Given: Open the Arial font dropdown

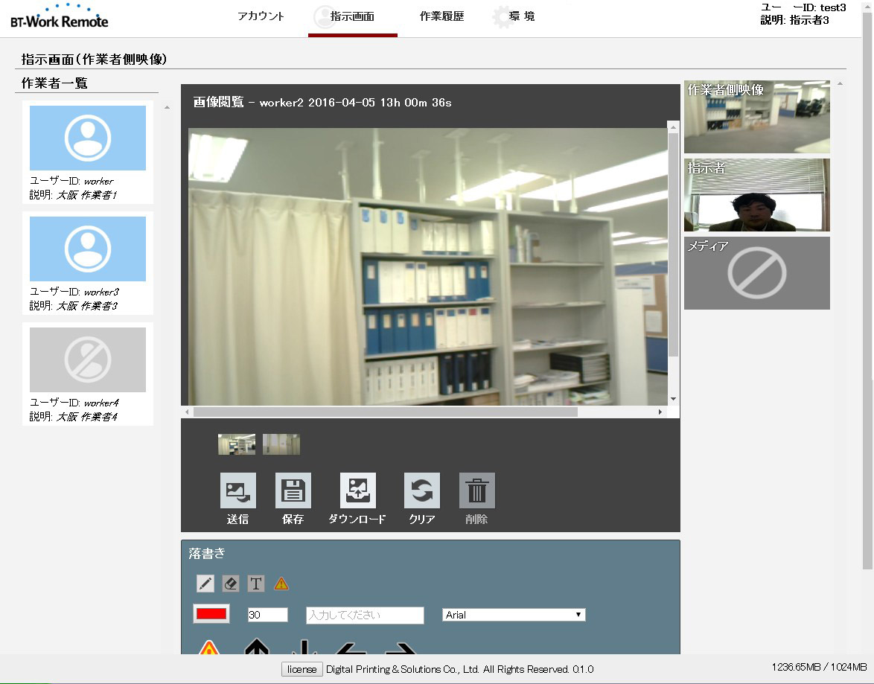Looking at the screenshot, I should [514, 615].
